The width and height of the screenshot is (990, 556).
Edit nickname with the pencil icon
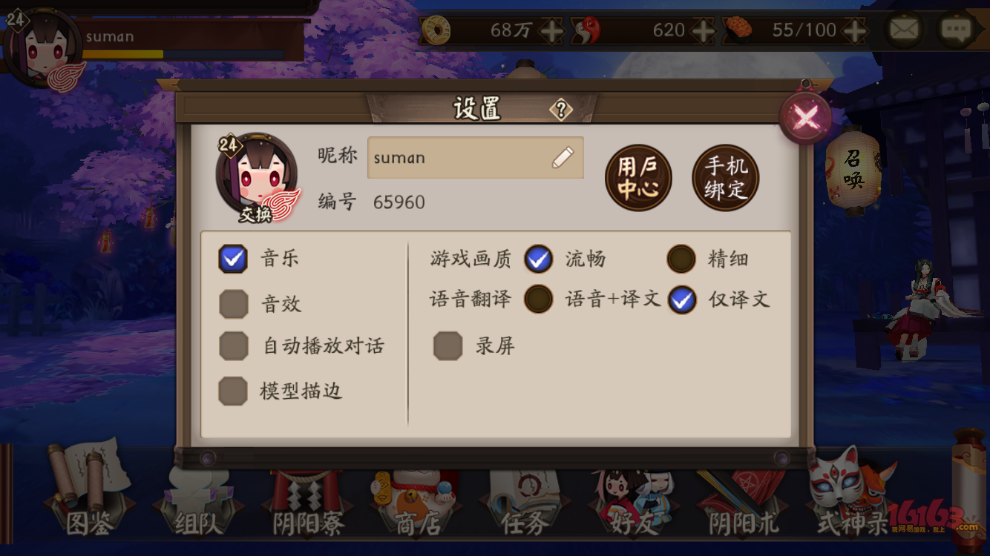click(563, 157)
